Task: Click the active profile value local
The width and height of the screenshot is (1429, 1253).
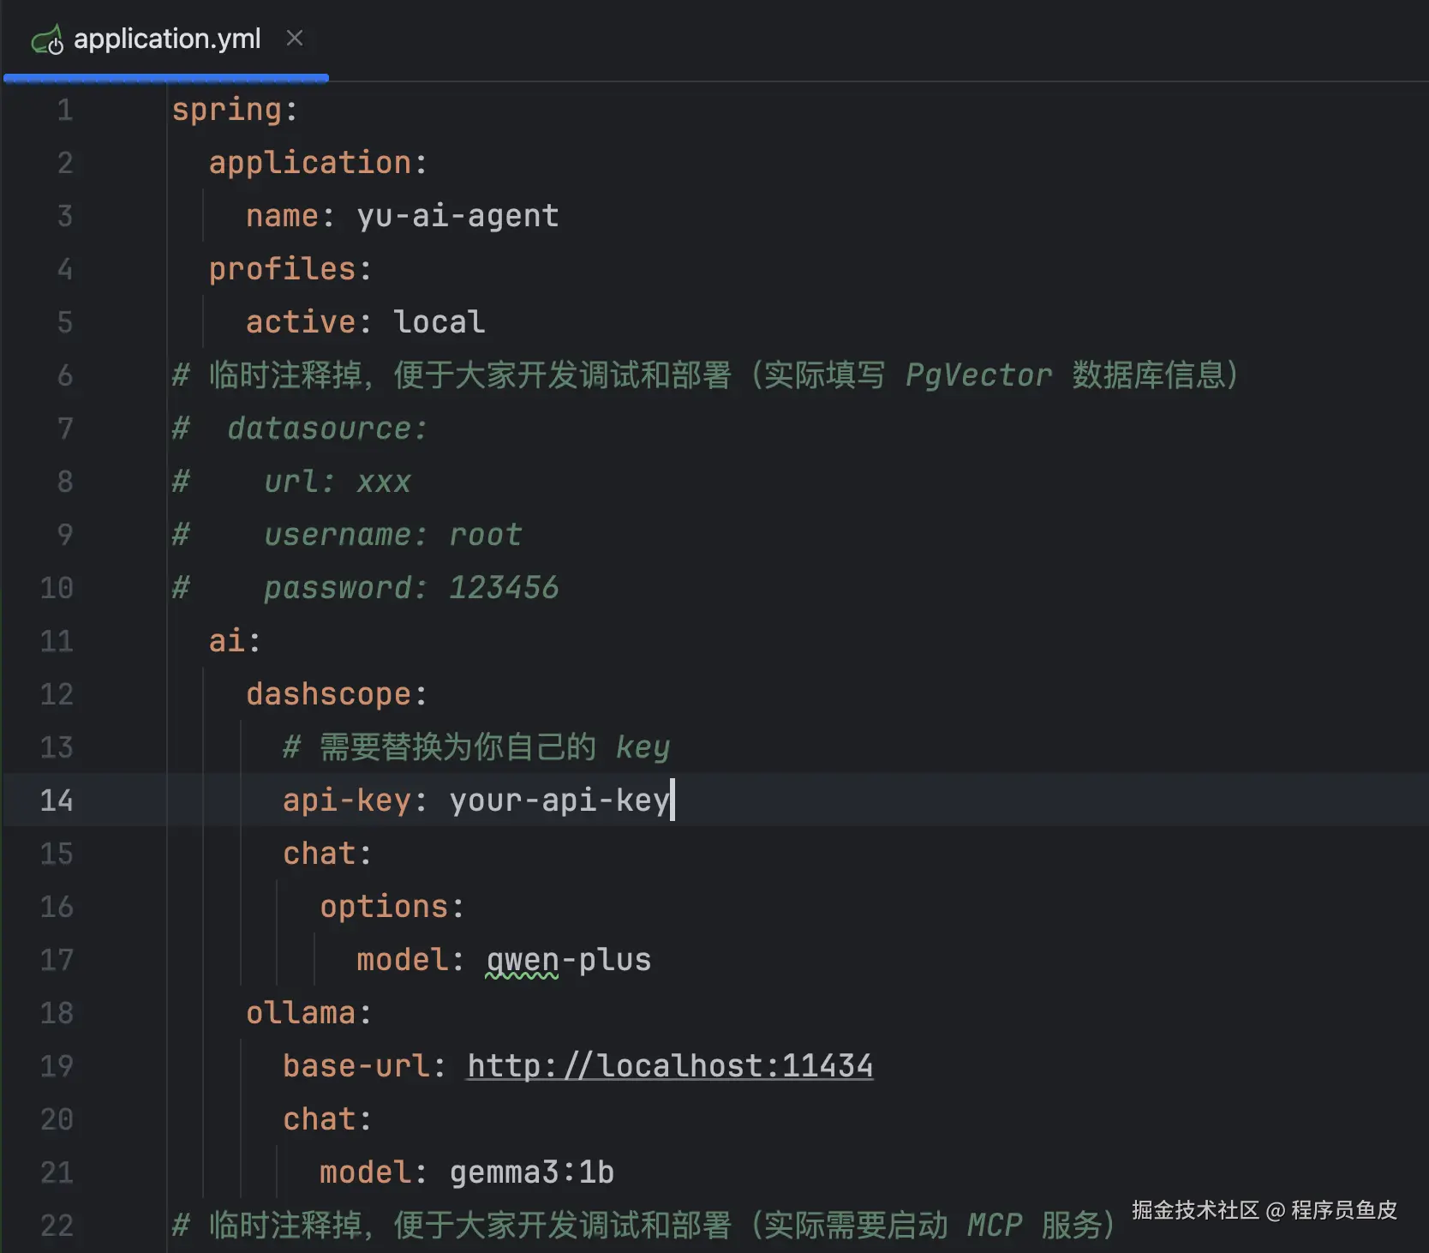Action: click(x=439, y=322)
